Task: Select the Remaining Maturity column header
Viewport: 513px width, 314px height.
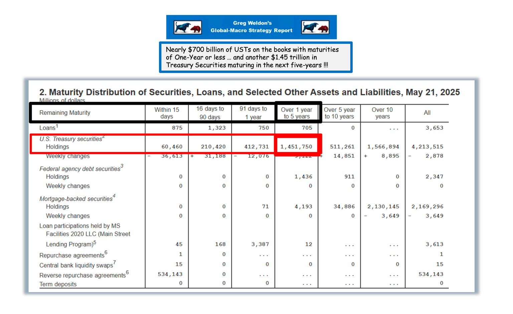Action: 65,113
